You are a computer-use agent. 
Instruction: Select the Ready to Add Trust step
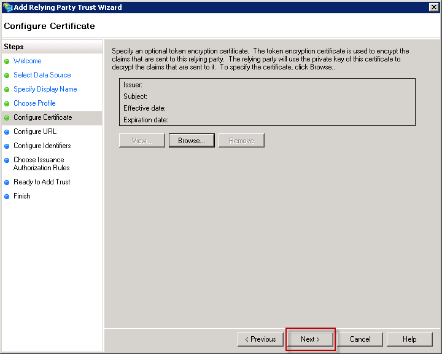click(42, 182)
